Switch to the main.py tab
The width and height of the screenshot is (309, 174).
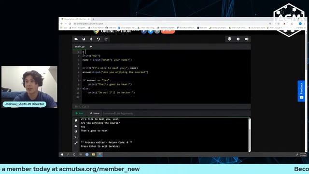(x=80, y=47)
